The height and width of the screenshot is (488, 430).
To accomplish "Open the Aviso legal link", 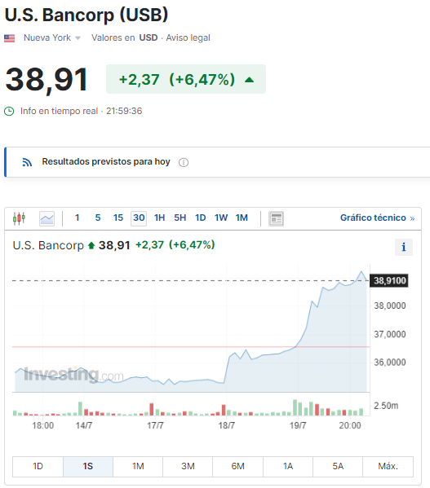I will click(x=188, y=37).
